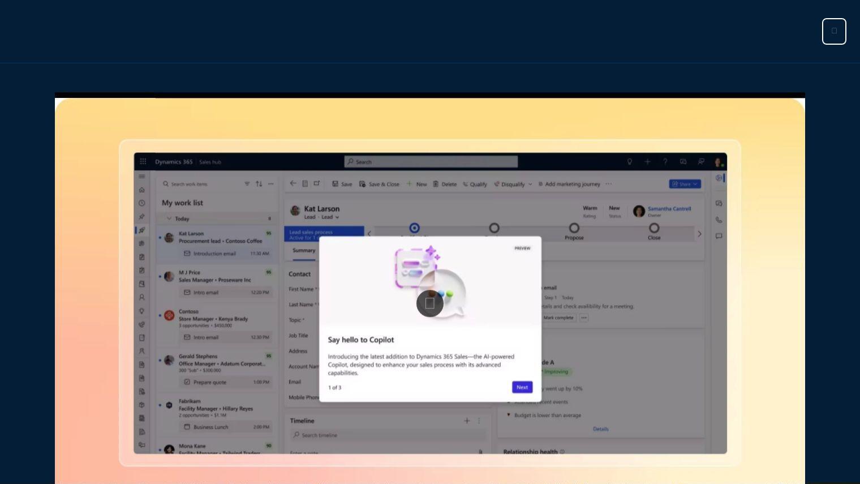Open work list more options ellipsis
860x484 pixels.
[x=271, y=184]
